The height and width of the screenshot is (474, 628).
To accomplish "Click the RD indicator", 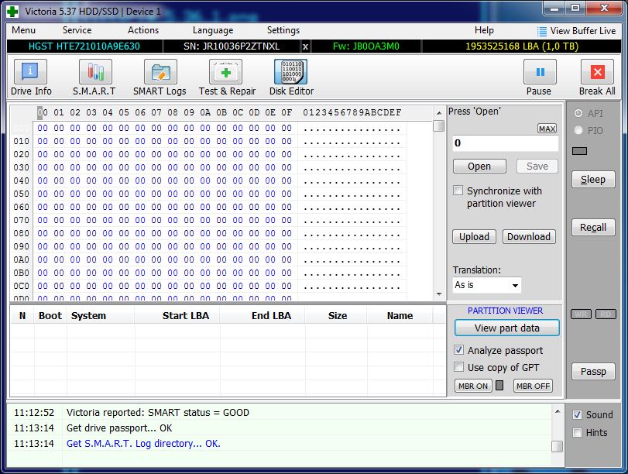I will pos(606,314).
